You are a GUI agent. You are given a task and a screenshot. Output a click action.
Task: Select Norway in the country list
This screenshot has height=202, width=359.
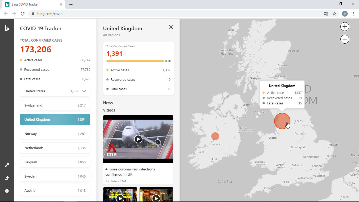(55, 134)
